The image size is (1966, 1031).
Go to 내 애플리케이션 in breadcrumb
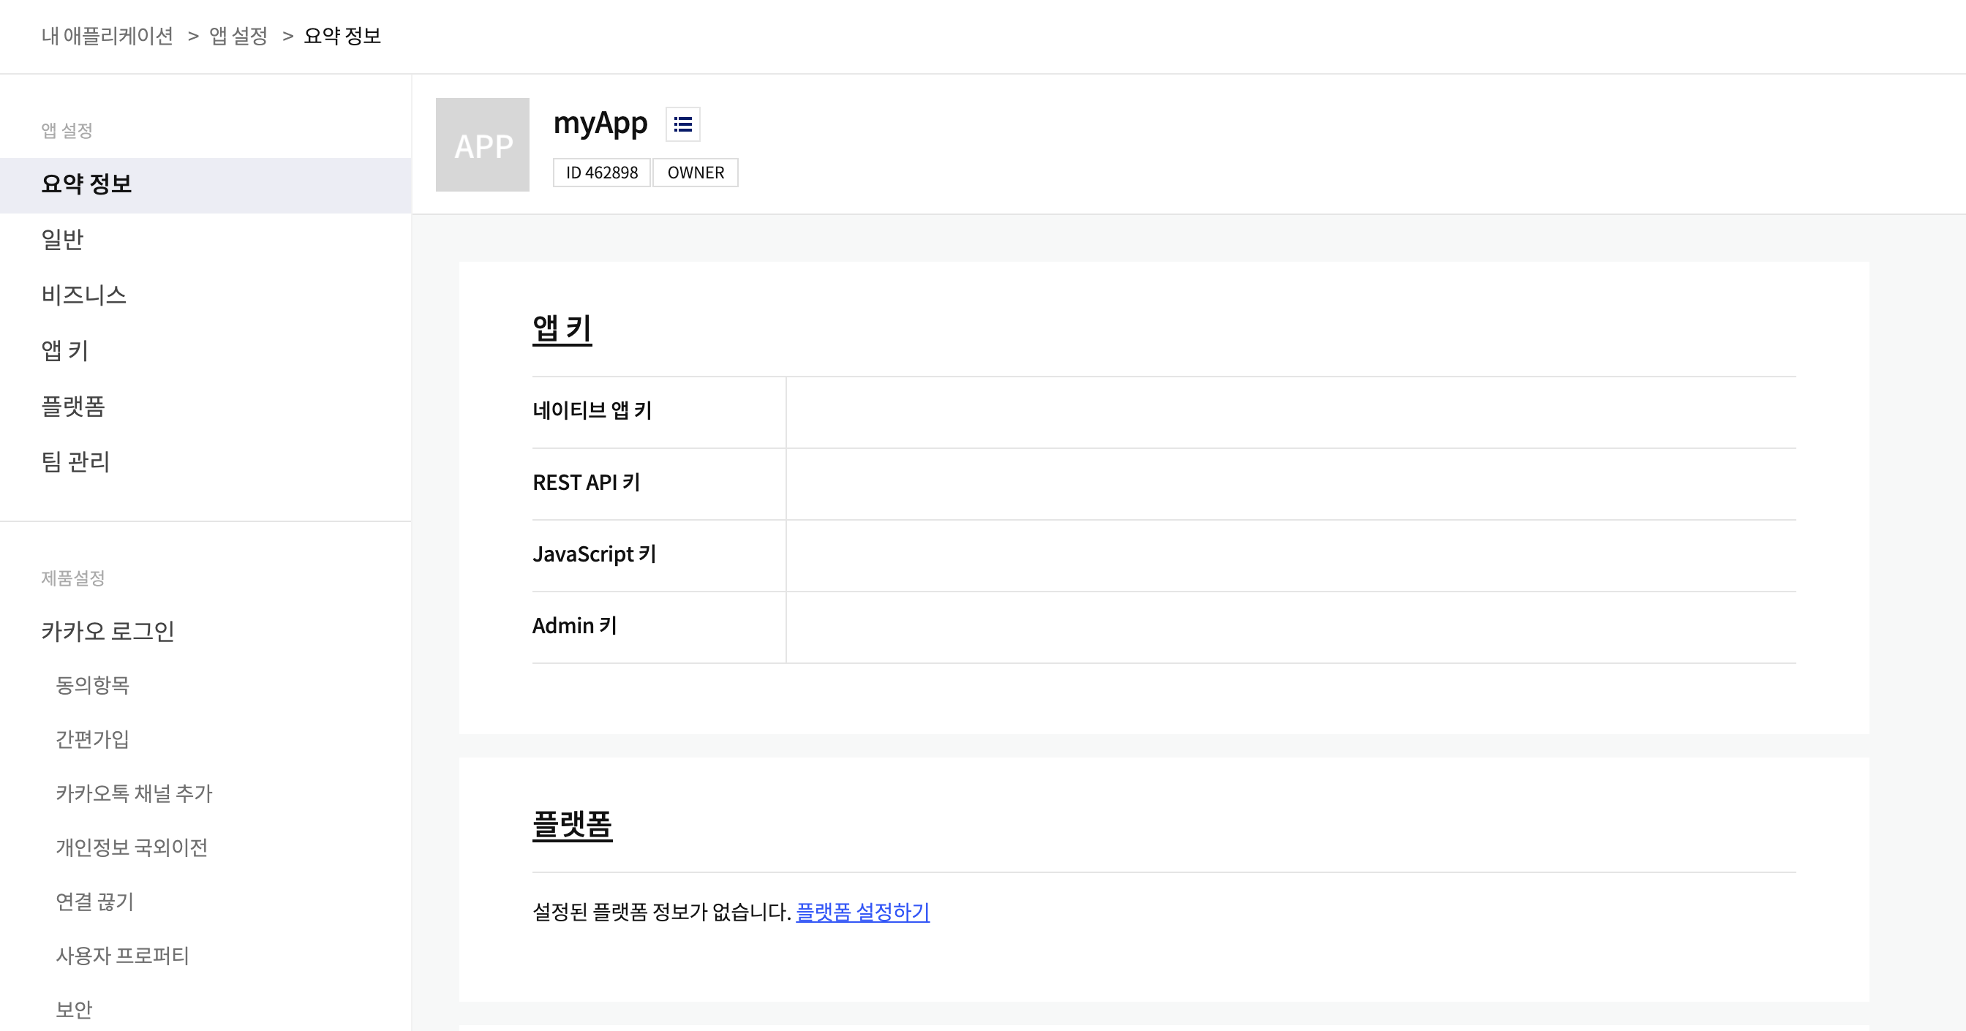[x=108, y=36]
